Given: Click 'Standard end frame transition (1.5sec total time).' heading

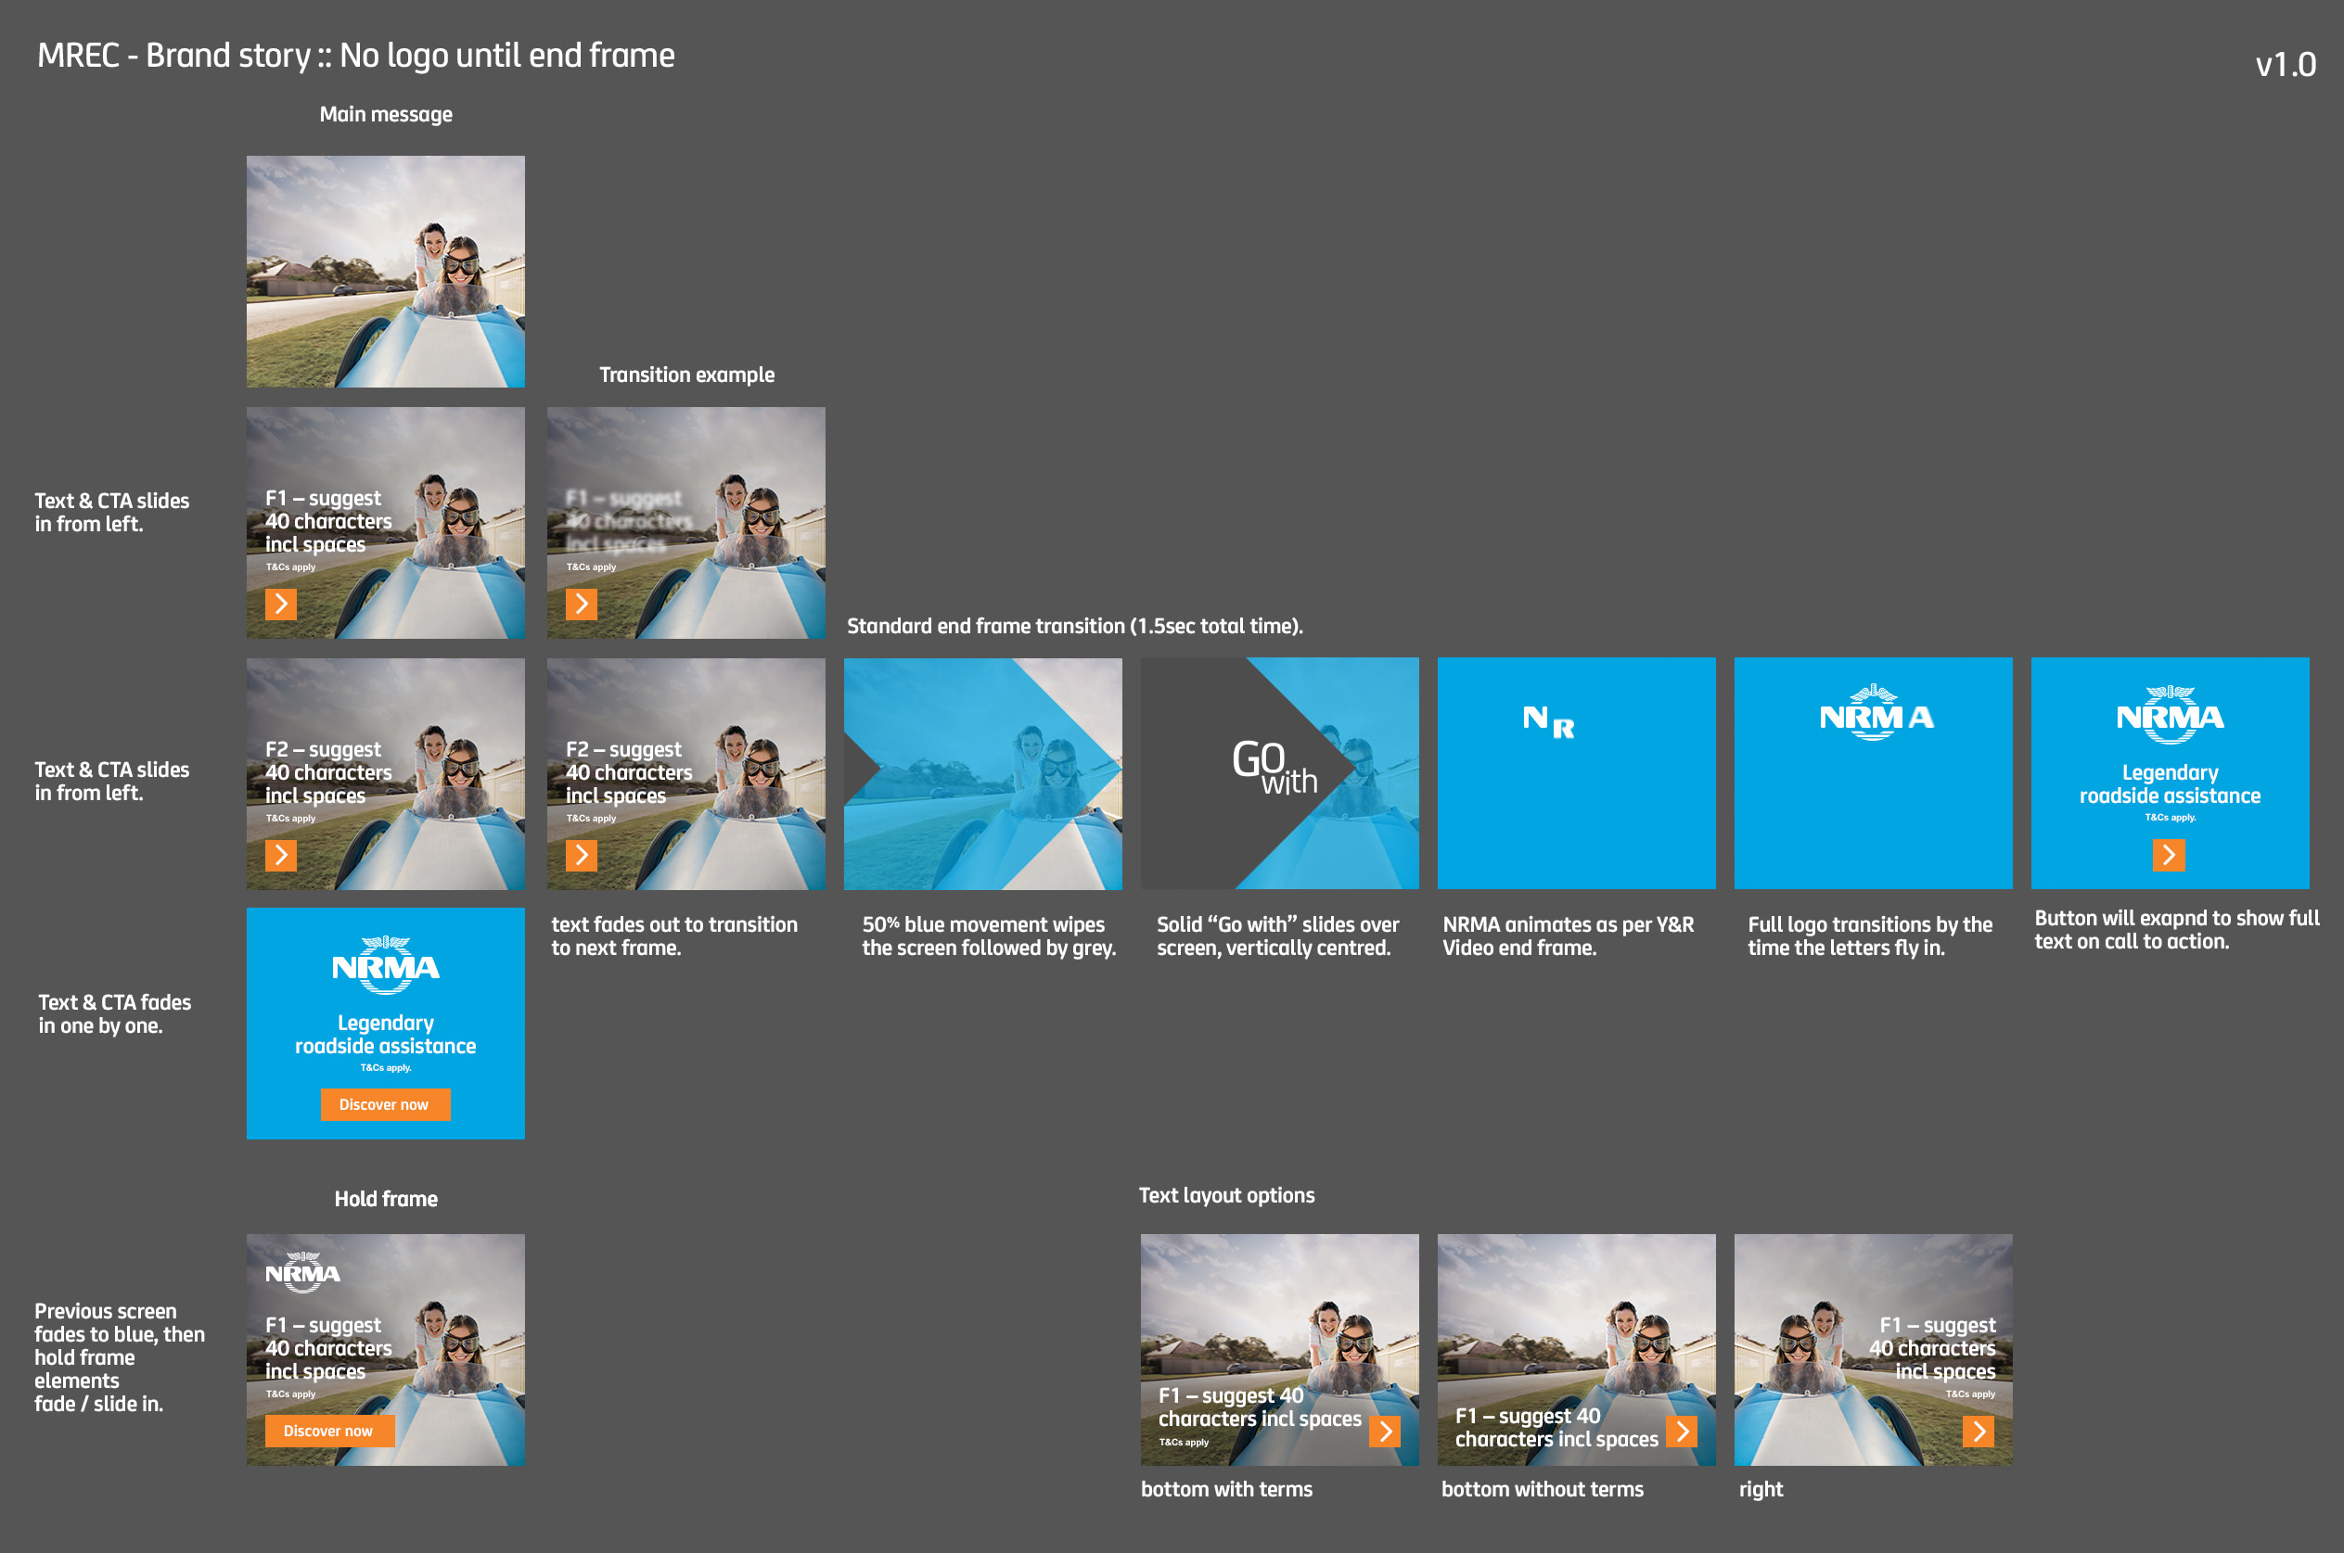Looking at the screenshot, I should point(1075,626).
